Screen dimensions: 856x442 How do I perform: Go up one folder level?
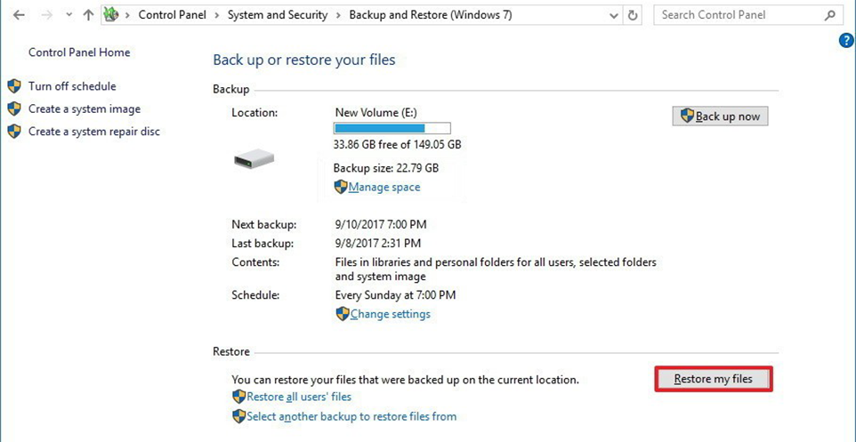coord(88,15)
